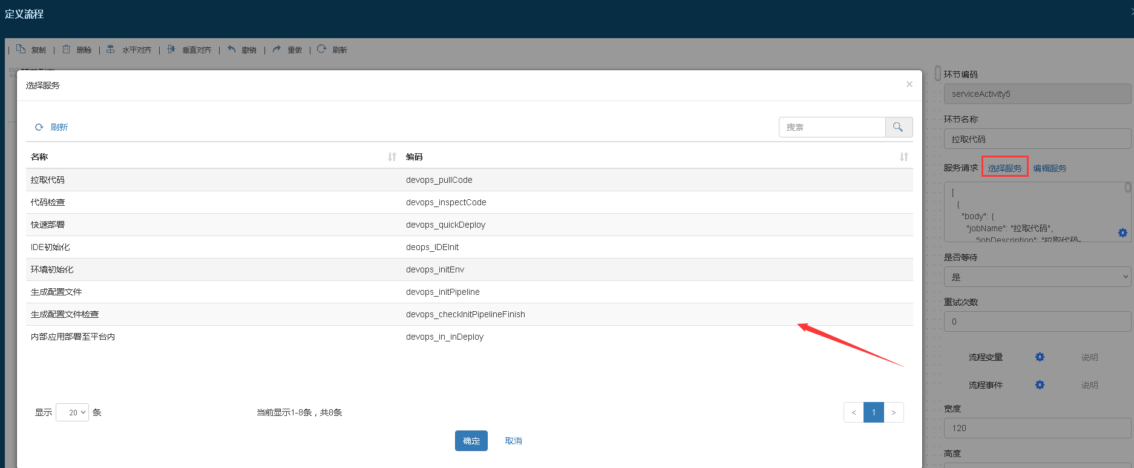Close the 选择服务 dialog with X
The image size is (1134, 468).
(909, 84)
